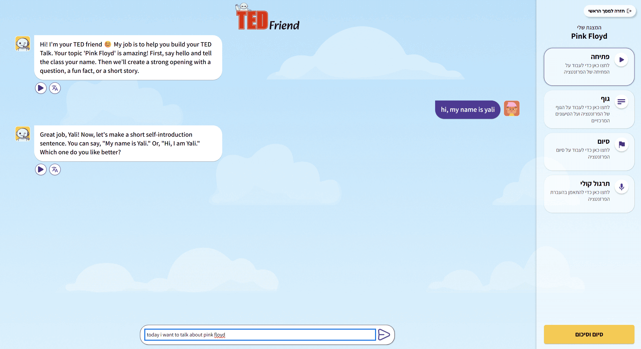Click the המצגת שלי label
The image size is (641, 349).
pos(589,27)
